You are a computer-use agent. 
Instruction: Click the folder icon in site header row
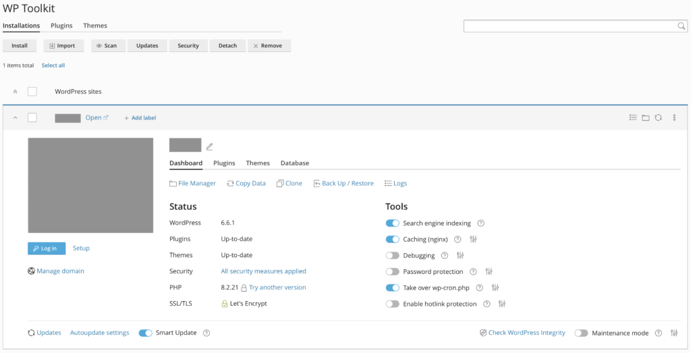[x=645, y=117]
